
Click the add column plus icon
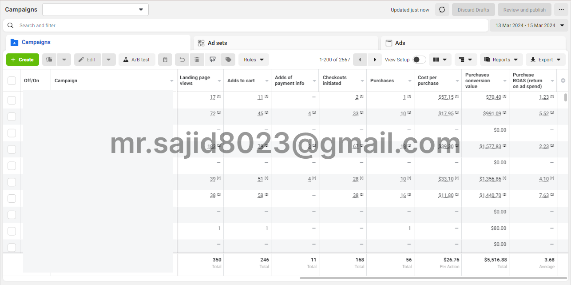[563, 80]
